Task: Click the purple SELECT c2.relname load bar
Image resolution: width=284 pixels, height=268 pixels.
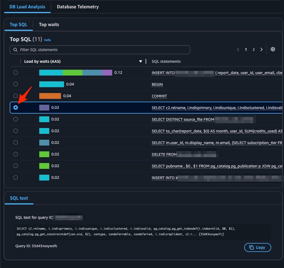Action: (x=44, y=107)
